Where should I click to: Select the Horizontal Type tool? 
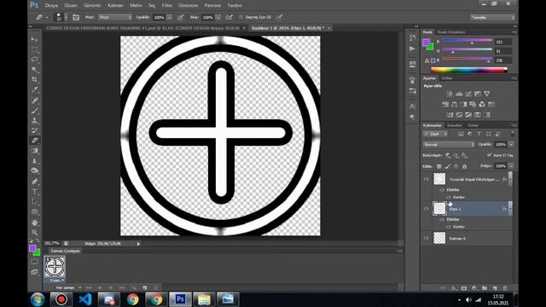(34, 191)
